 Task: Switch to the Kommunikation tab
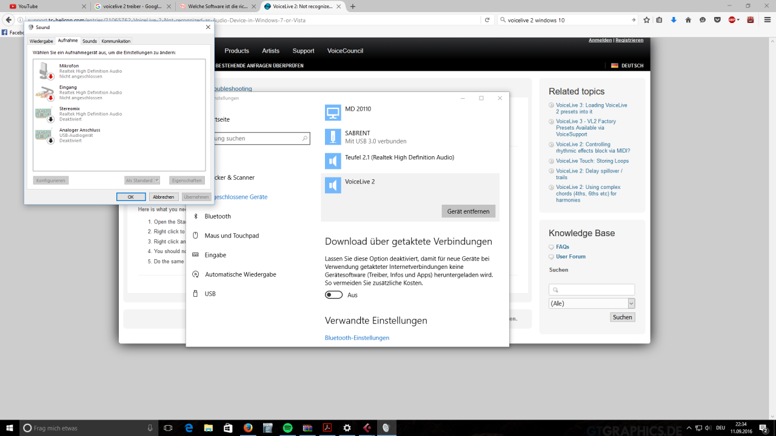[116, 41]
